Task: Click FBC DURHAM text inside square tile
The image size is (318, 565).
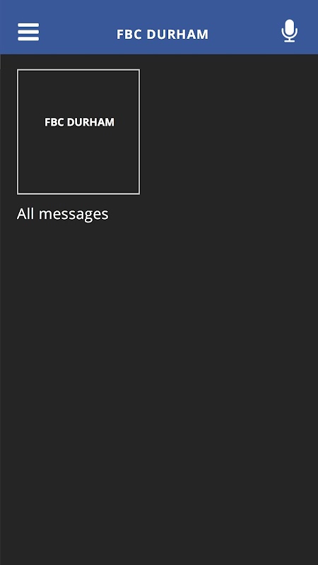Action: 79,122
